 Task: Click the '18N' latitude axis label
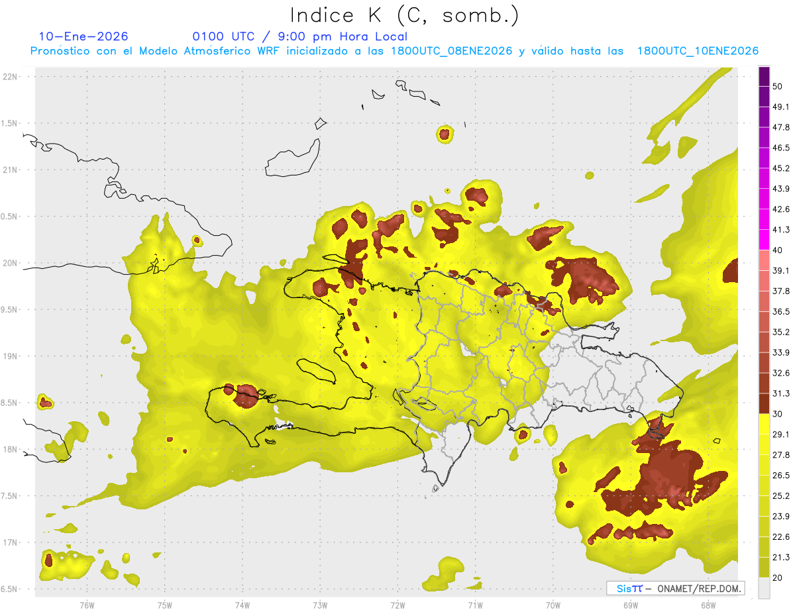11,449
